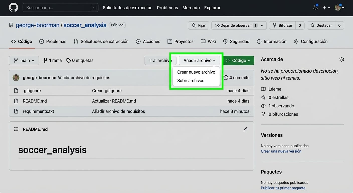Open the main branch selector dropdown

coord(24,61)
